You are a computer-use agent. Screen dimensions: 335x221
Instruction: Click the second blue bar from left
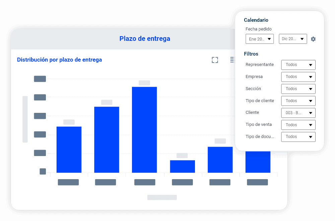(x=107, y=140)
